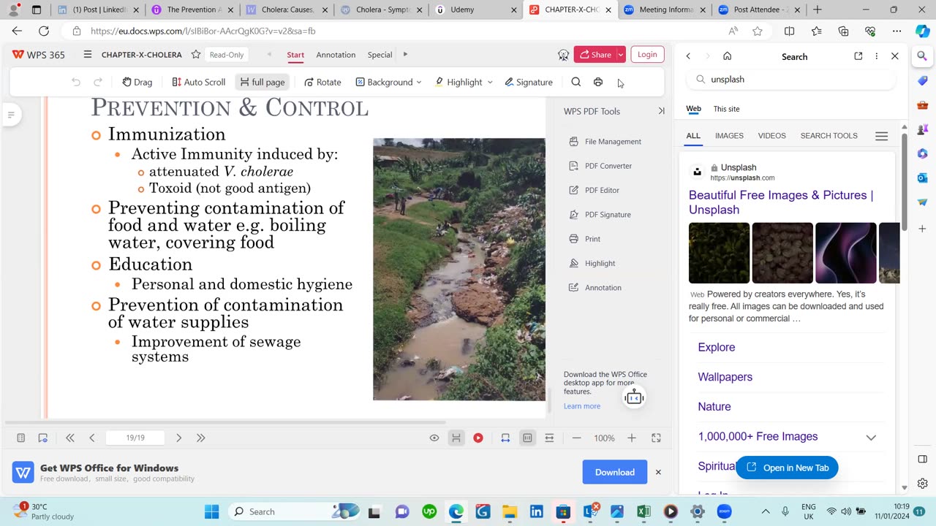The height and width of the screenshot is (526, 936).
Task: Open LinkedIn app from taskbar
Action: click(x=536, y=511)
